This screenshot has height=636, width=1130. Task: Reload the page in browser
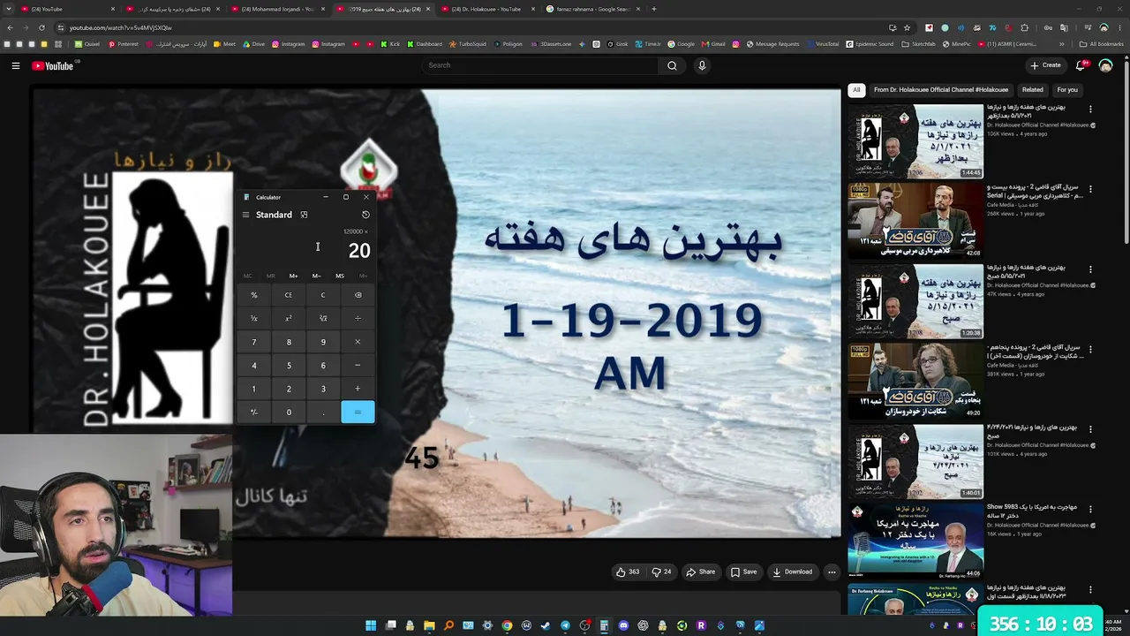(x=41, y=27)
